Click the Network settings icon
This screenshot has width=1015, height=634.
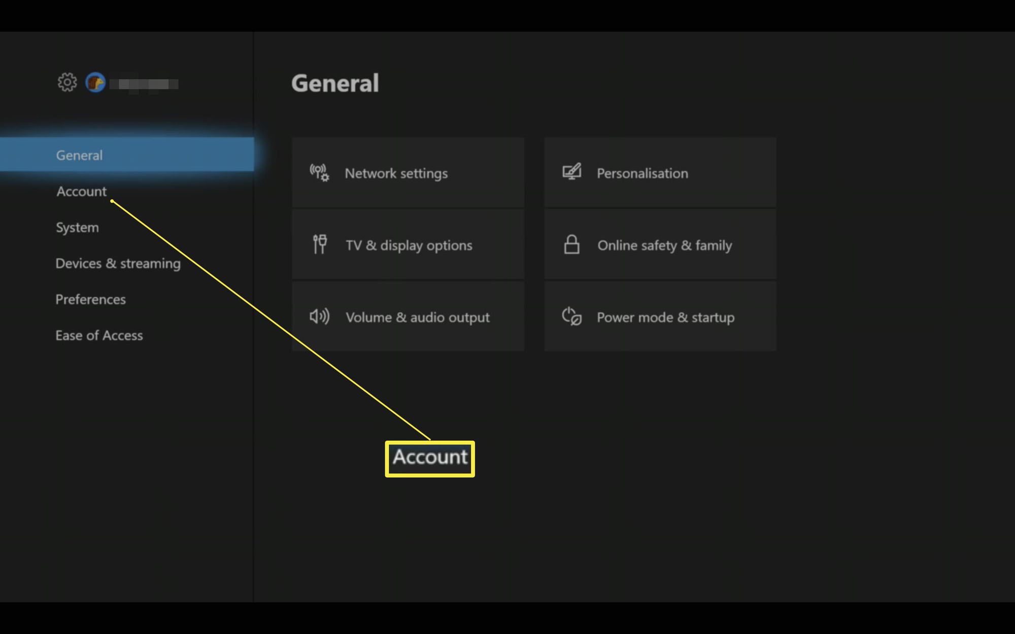click(x=318, y=172)
